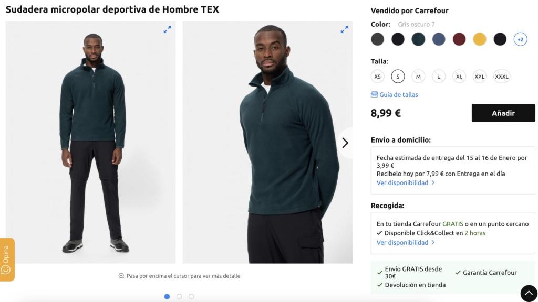Jump to third carousel page dot
Viewport: 538px width, 302px height.
(x=191, y=296)
